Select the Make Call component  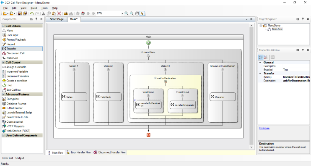(x=22, y=58)
